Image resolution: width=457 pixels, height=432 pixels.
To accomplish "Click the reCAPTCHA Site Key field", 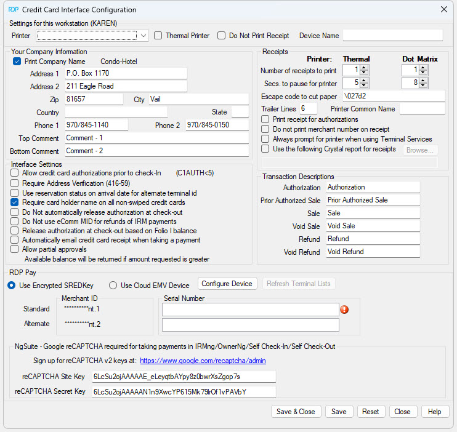I will pyautogui.click(x=183, y=377).
